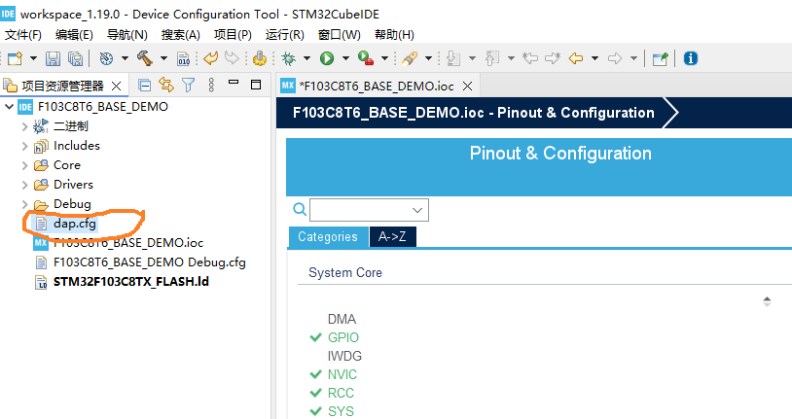Expand the Includes folder
Screen dimensions: 792x419
tap(24, 146)
